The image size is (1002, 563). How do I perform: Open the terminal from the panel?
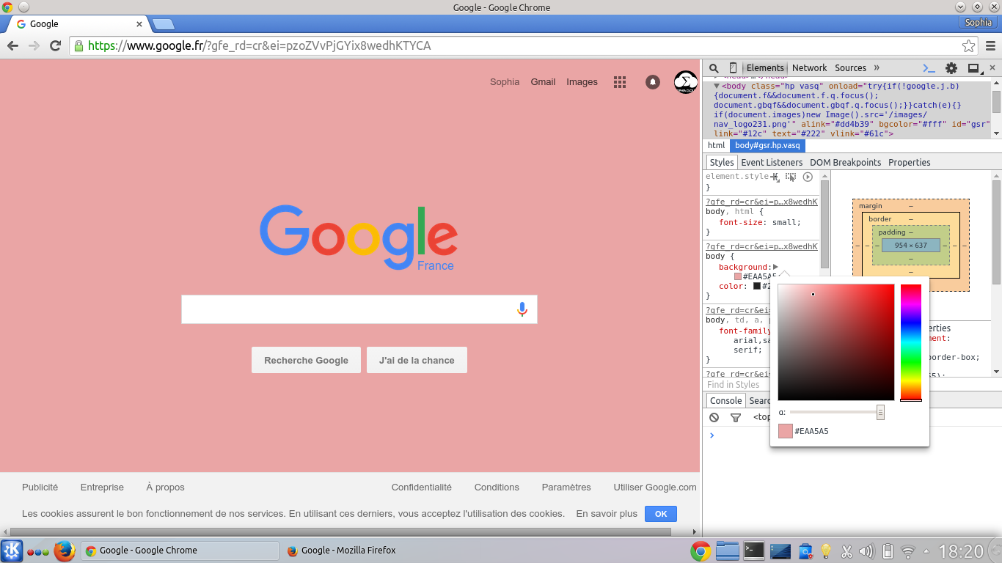(753, 551)
